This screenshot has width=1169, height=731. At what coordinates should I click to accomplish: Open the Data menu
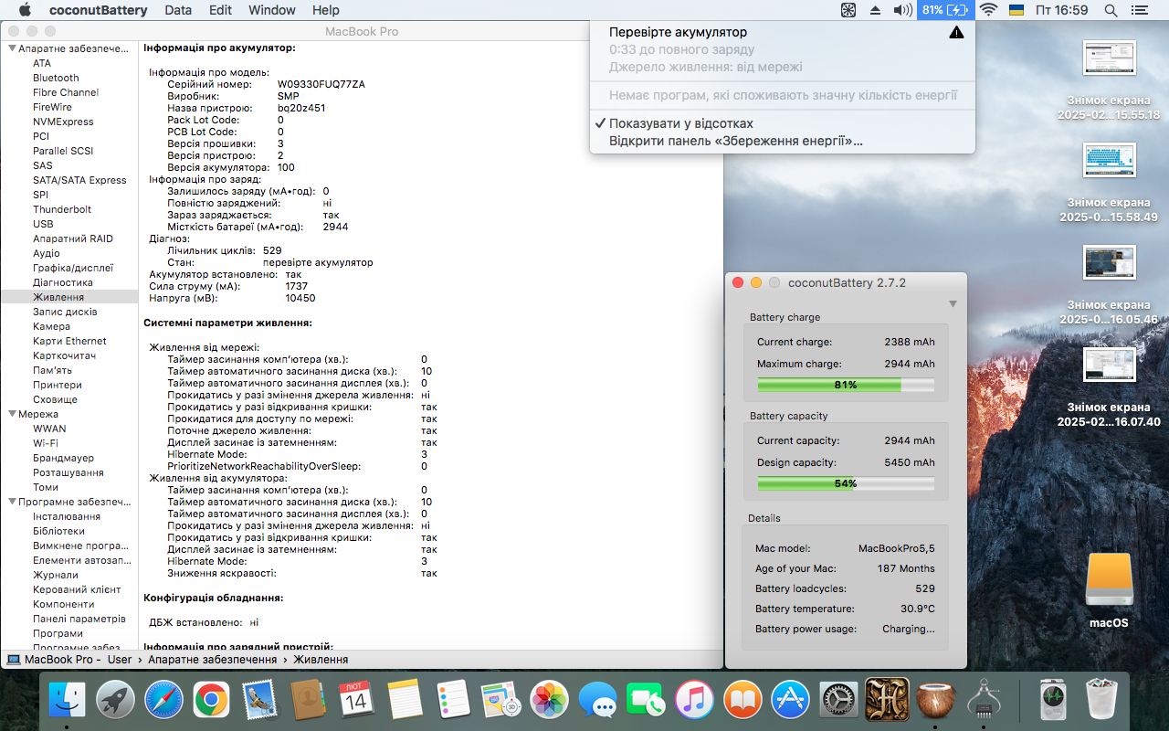tap(178, 10)
